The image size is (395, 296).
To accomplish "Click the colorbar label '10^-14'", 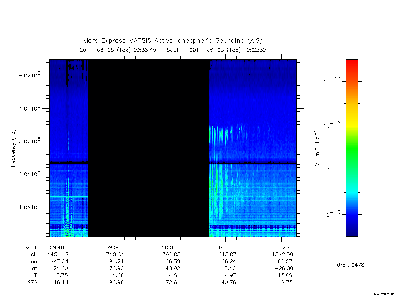I will (x=332, y=169).
